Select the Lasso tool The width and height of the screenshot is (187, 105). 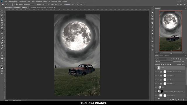[2, 15]
